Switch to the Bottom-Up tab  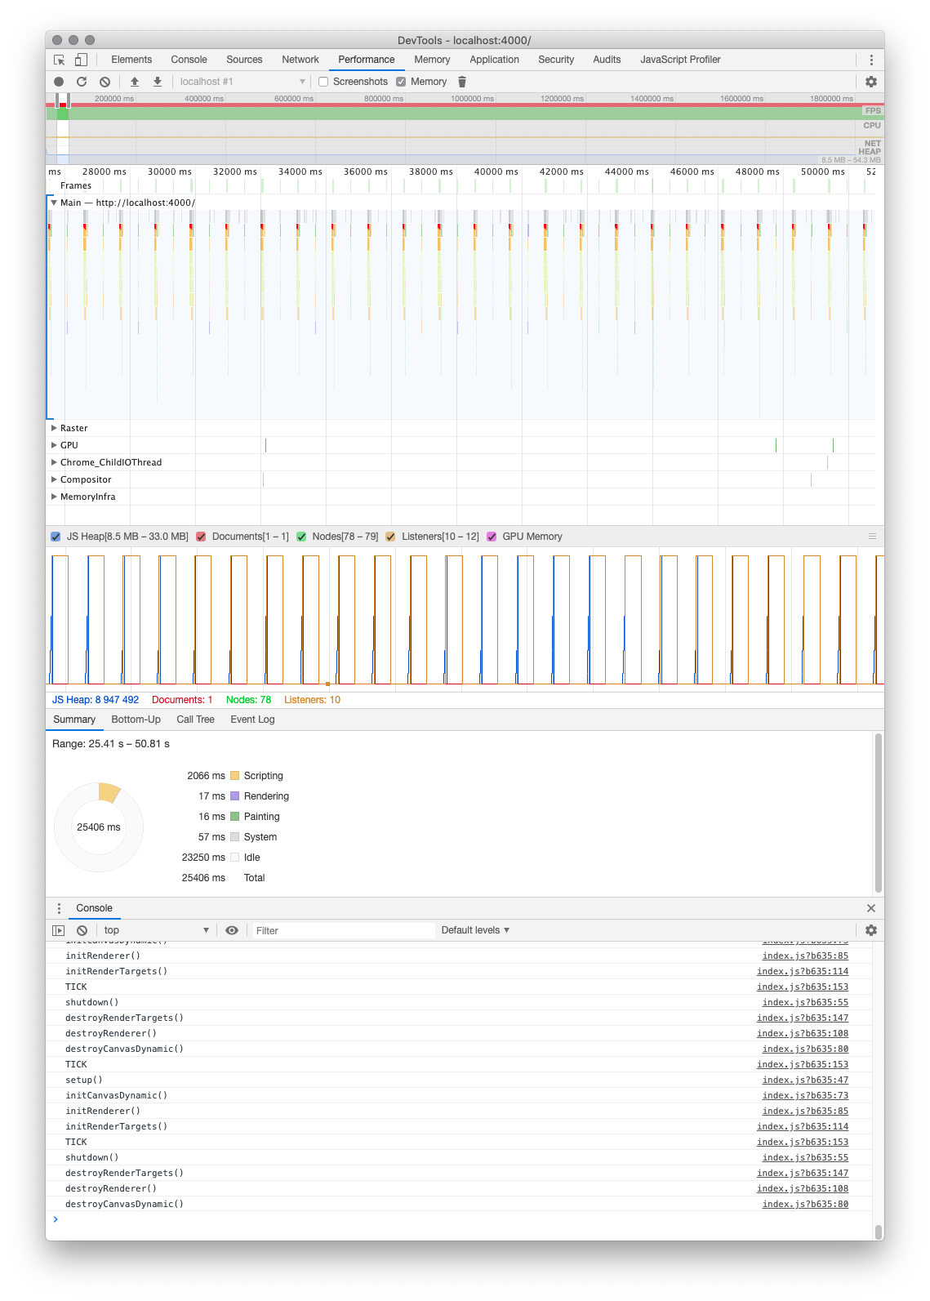click(136, 720)
